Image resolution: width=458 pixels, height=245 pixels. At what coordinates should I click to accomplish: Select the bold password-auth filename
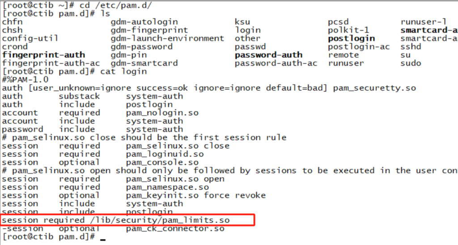[269, 55]
